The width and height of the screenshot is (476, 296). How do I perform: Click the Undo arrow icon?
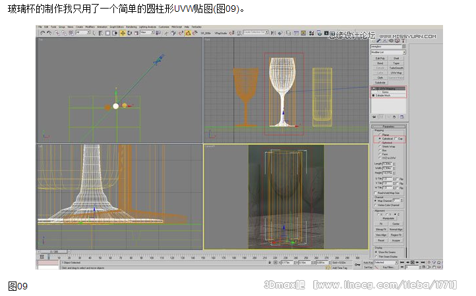click(x=42, y=33)
